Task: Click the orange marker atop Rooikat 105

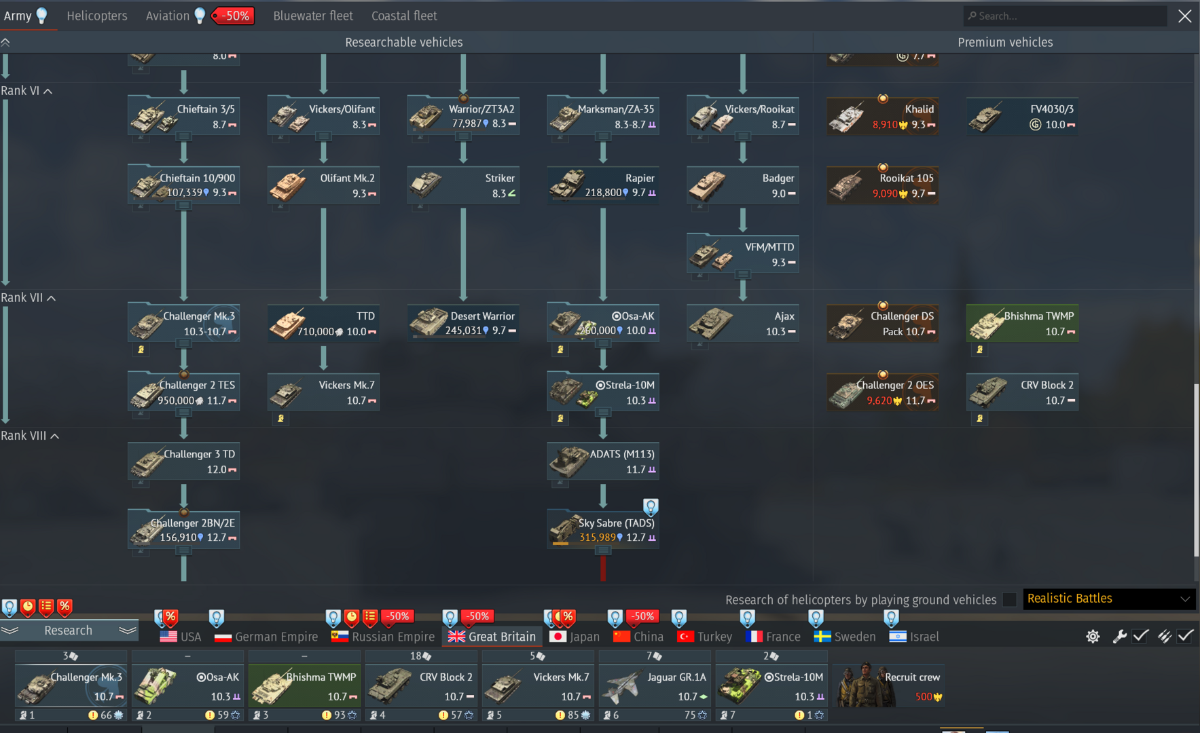Action: coord(883,168)
